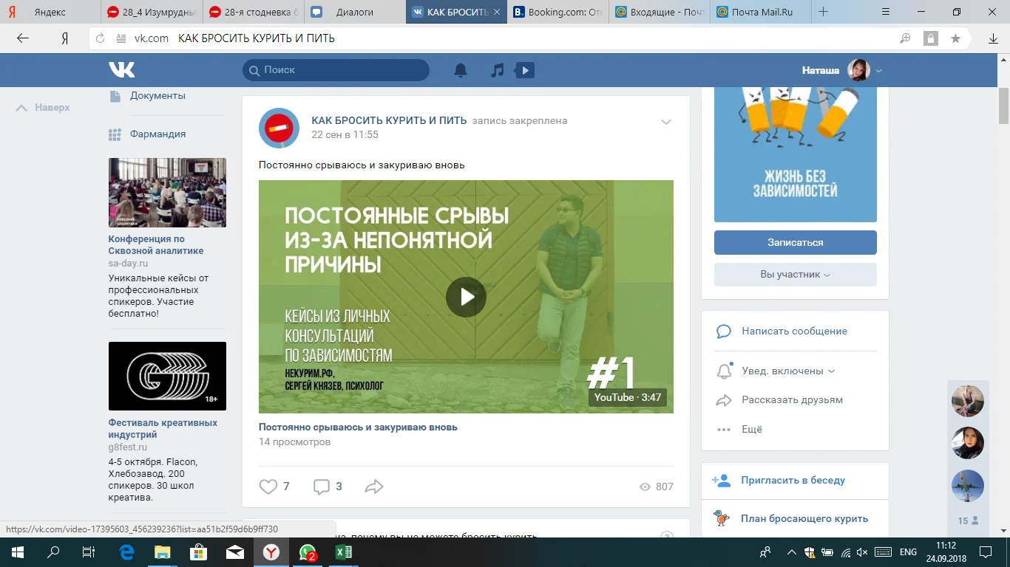This screenshot has width=1010, height=567.
Task: Click the lock protection icon in address bar
Action: coord(930,38)
